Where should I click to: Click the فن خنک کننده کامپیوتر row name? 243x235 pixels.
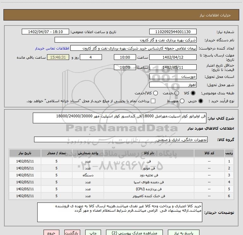click(149, 196)
